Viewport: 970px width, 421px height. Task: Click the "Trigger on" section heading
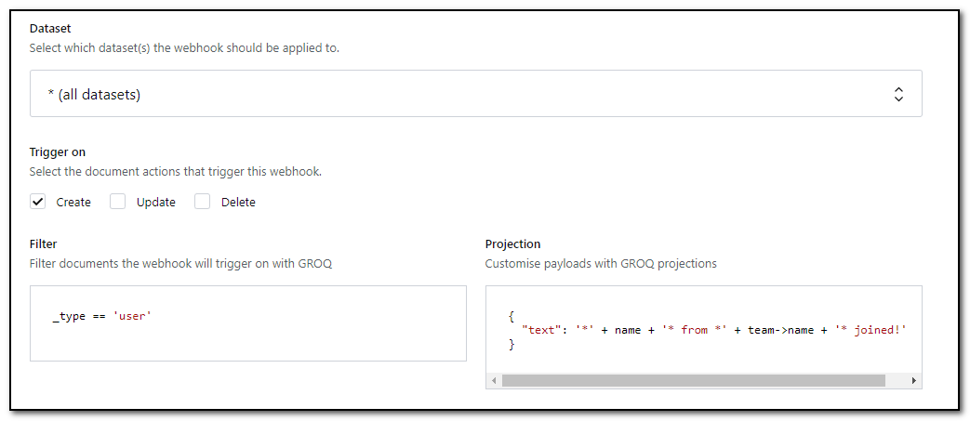tap(58, 152)
